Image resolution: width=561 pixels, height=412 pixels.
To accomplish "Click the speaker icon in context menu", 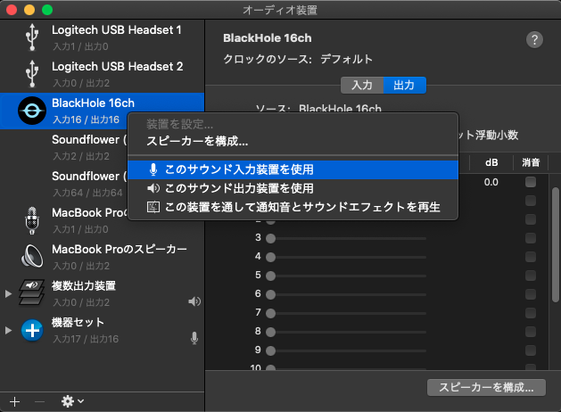I will 153,188.
